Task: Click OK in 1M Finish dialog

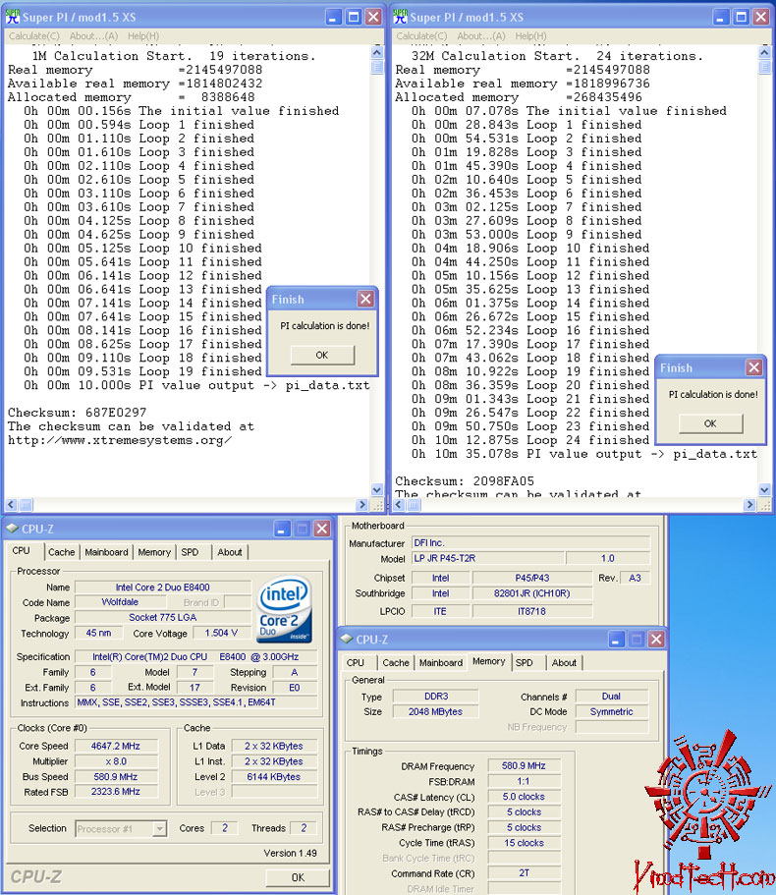Action: pos(322,355)
